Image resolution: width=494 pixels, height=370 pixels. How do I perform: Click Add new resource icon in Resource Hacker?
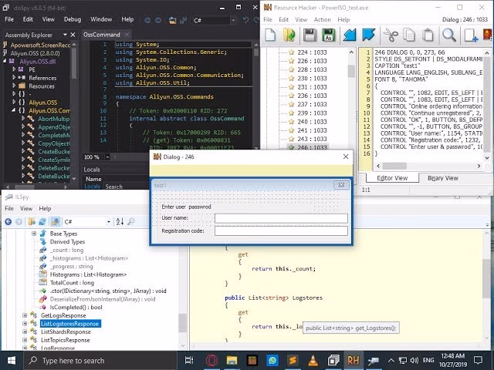click(x=471, y=35)
